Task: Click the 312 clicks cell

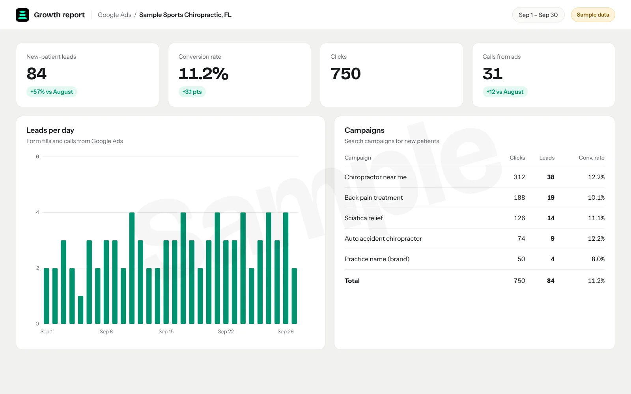Action: tap(519, 177)
